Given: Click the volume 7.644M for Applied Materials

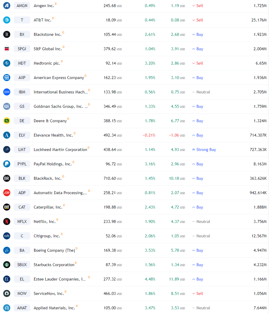Looking at the screenshot, I should (260, 308).
